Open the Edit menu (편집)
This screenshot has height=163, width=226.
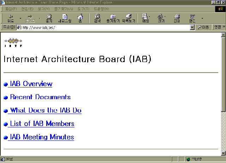pos(28,9)
